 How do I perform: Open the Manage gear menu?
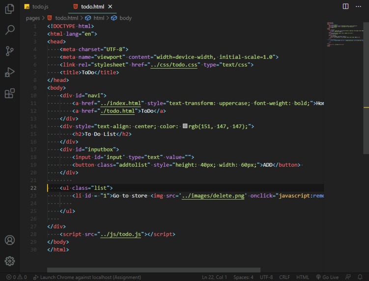point(10,261)
